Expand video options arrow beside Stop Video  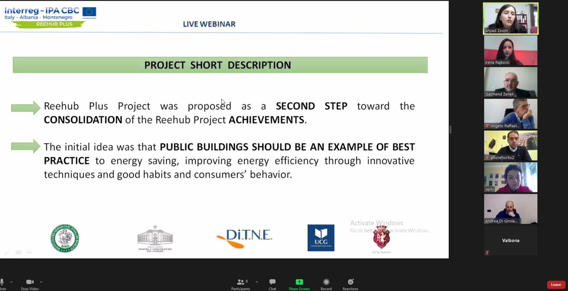pyautogui.click(x=41, y=282)
